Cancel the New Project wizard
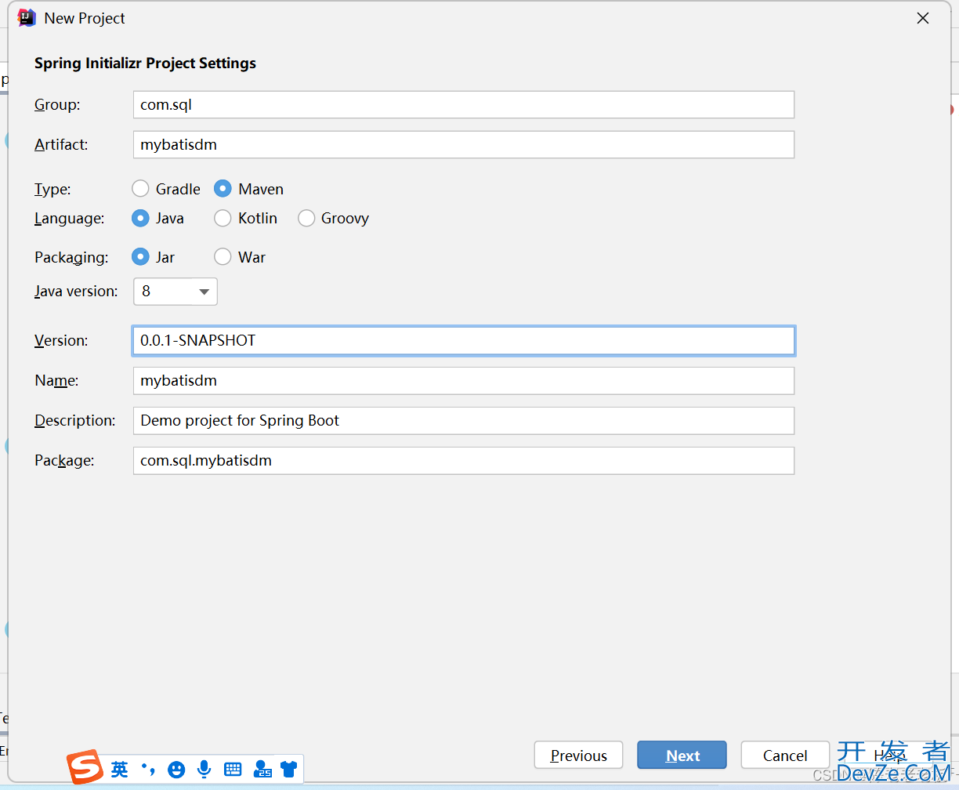959x790 pixels. (785, 756)
